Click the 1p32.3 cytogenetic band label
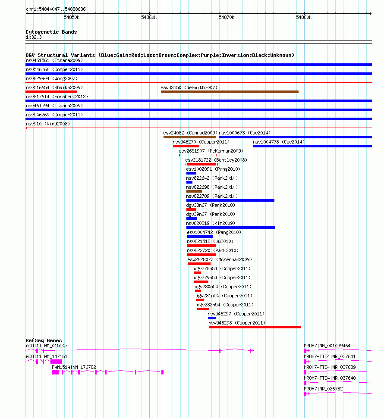 click(34, 37)
